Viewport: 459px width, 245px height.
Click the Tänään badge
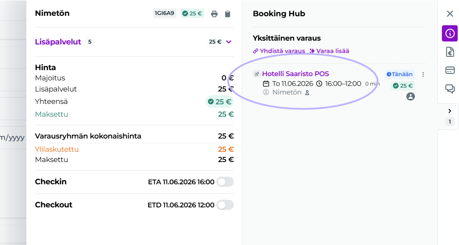399,74
